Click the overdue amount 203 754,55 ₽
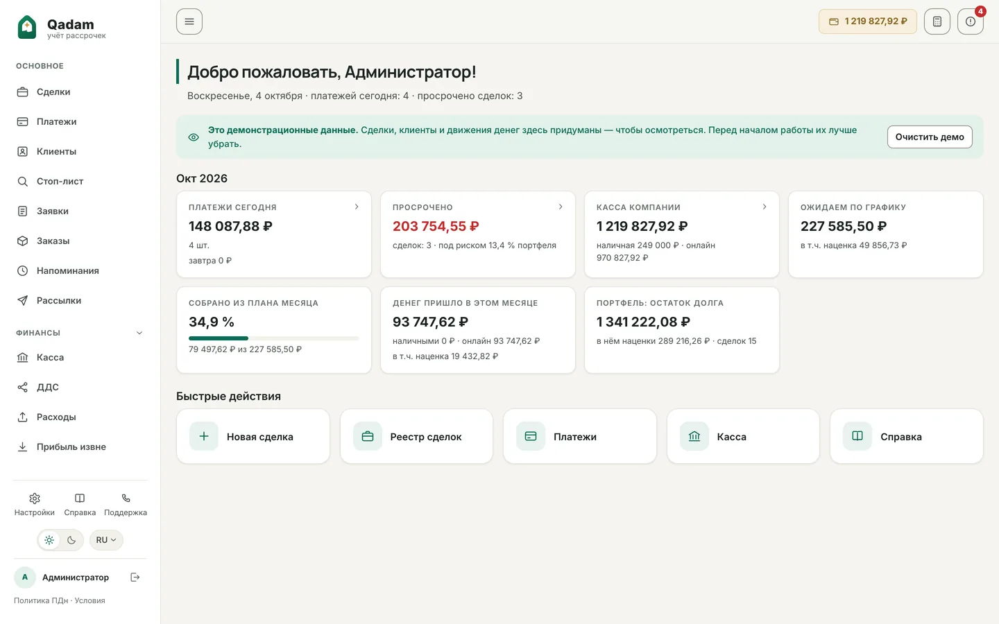 tap(436, 227)
